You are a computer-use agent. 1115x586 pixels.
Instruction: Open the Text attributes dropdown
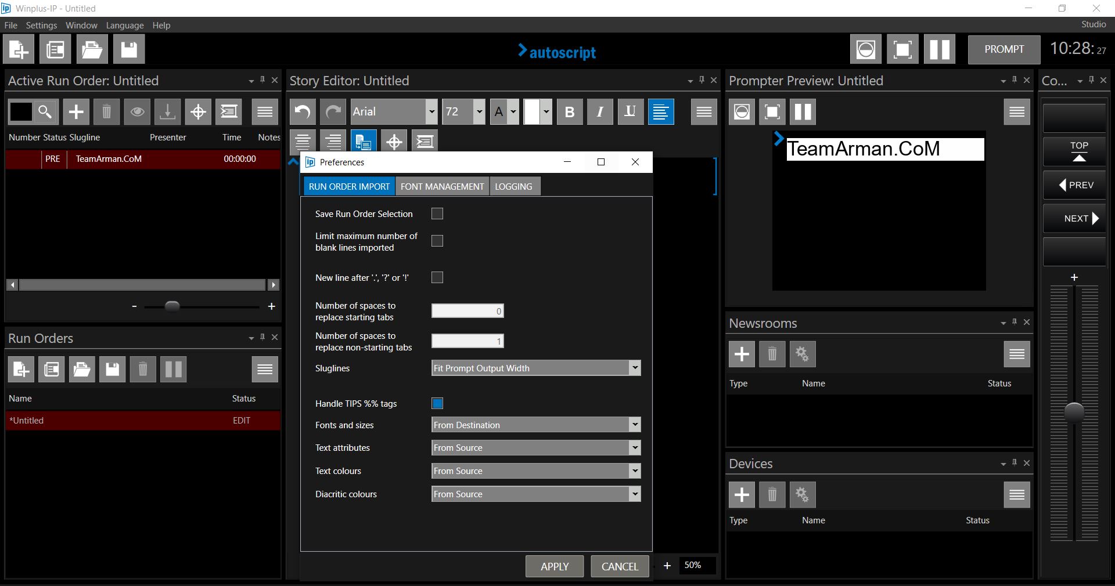[x=635, y=447]
